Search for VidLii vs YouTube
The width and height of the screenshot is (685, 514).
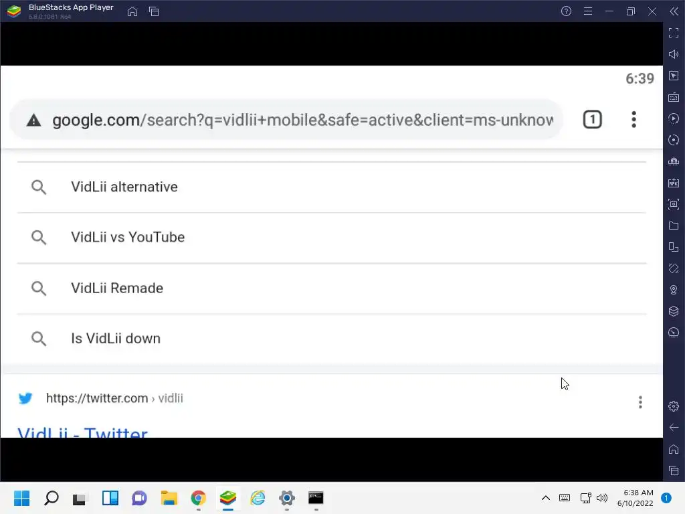[x=332, y=238]
